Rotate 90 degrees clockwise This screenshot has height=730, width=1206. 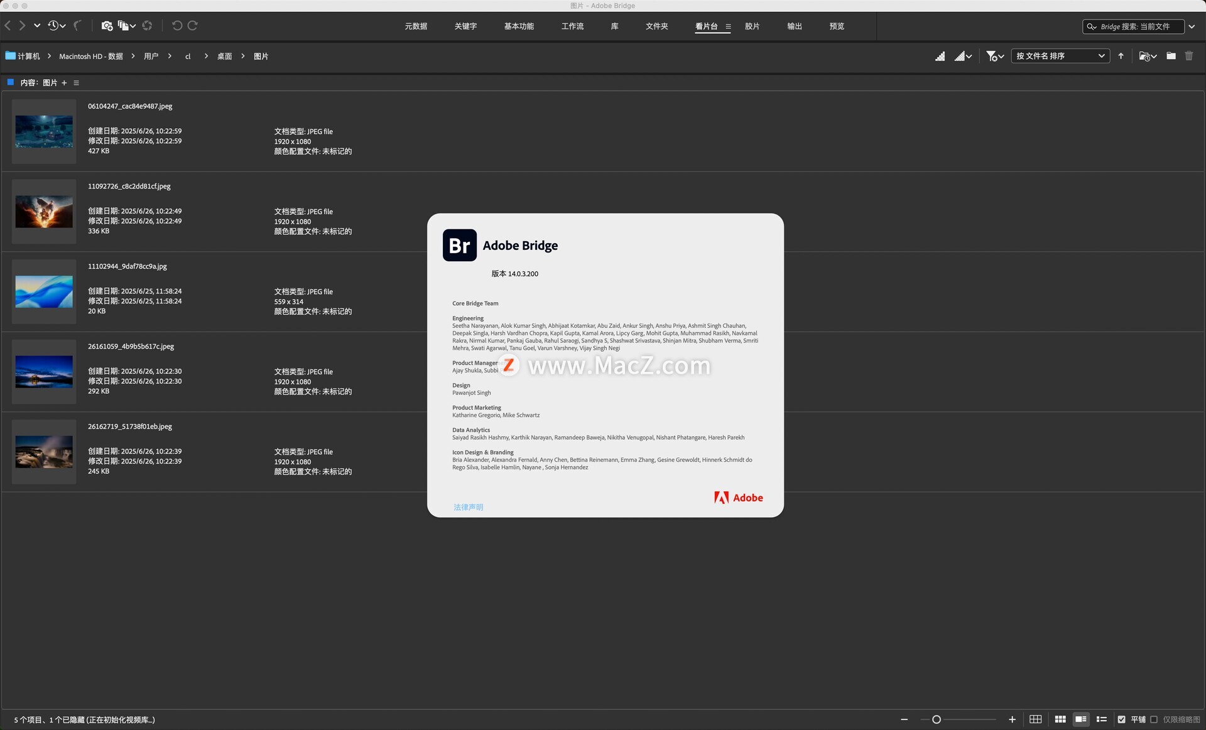click(x=193, y=26)
